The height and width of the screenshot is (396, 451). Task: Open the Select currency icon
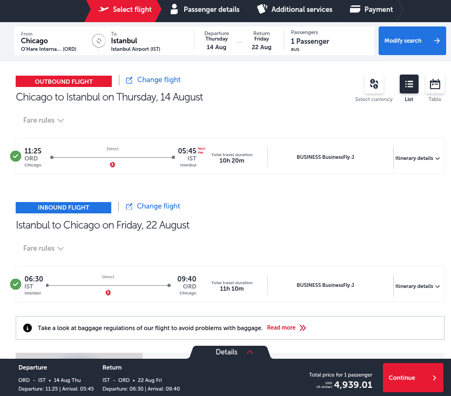click(374, 84)
